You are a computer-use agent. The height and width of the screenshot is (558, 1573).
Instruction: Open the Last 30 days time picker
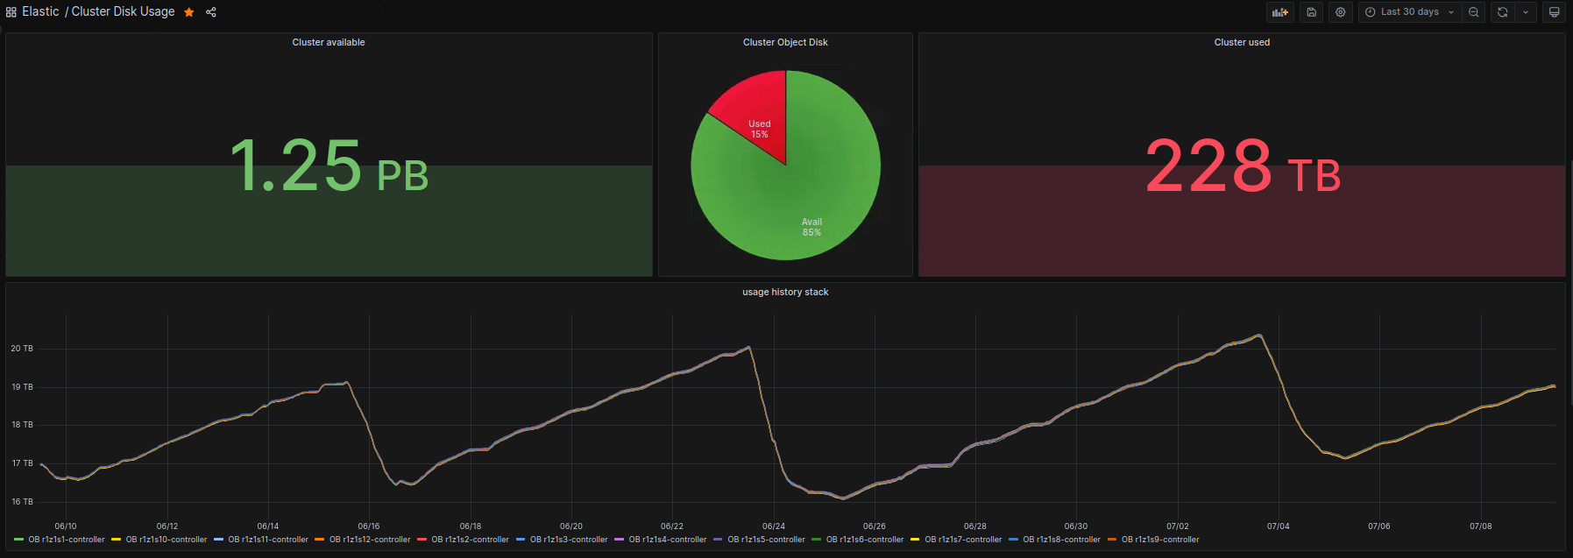1410,12
